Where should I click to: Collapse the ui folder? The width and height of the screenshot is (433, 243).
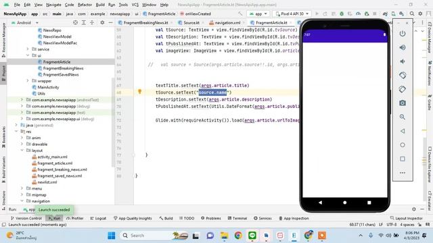click(28, 55)
